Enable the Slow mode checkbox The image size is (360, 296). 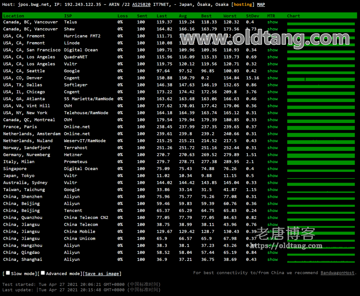coord(8,273)
